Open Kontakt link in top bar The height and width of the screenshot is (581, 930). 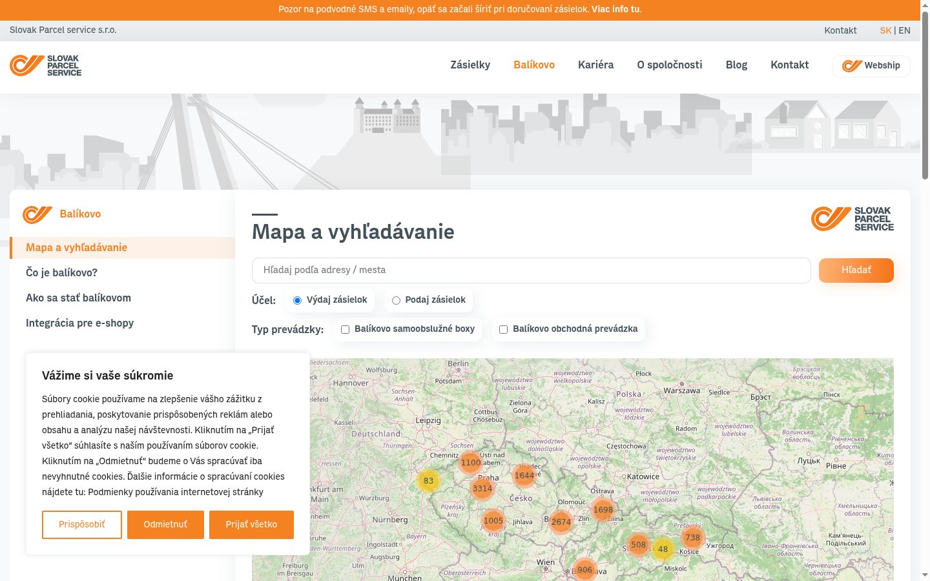point(840,30)
